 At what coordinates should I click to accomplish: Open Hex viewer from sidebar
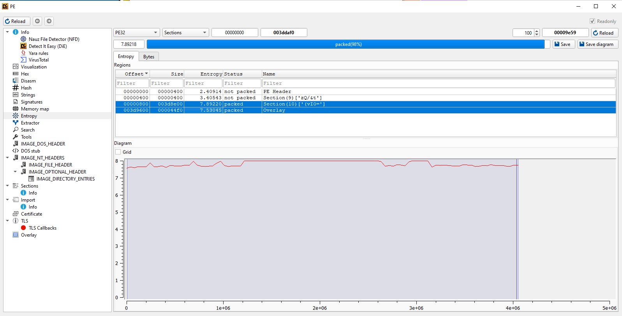[x=25, y=74]
